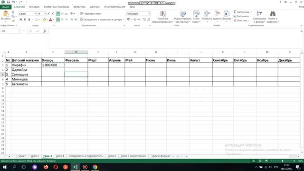
Task: Click the red font color A button
Action: [x=51, y=19]
